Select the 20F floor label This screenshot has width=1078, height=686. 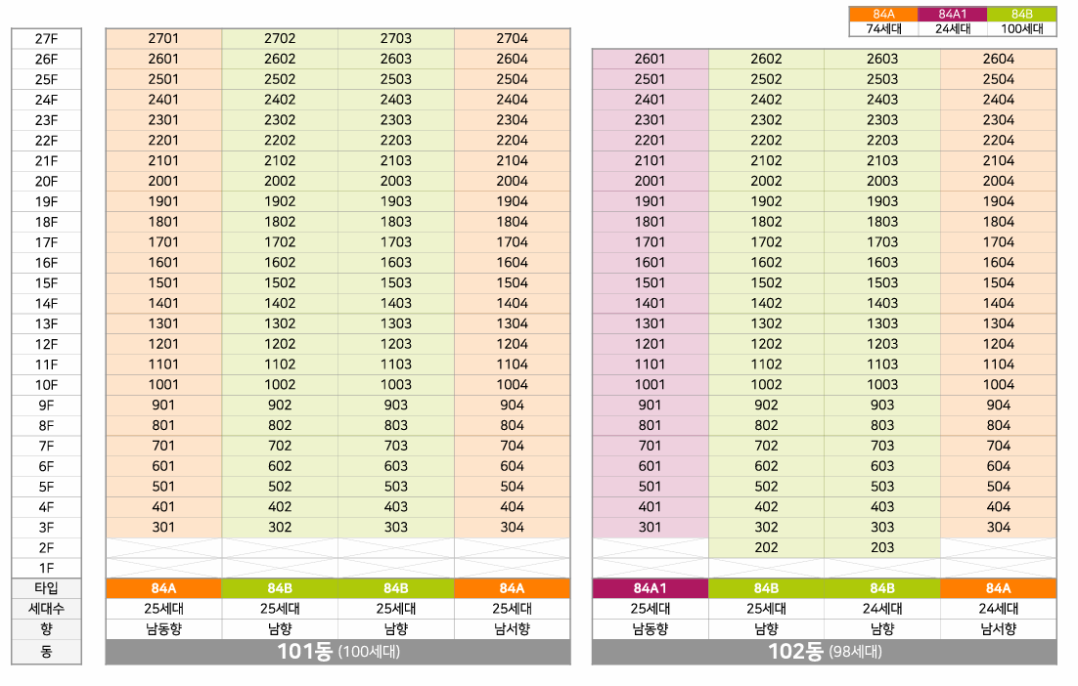point(47,182)
